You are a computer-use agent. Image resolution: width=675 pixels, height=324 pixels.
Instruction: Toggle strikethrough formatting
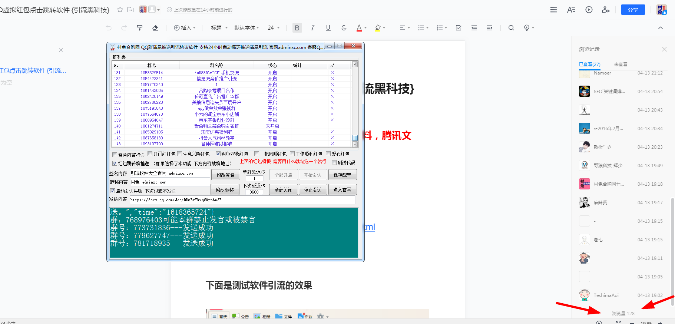pyautogui.click(x=344, y=28)
